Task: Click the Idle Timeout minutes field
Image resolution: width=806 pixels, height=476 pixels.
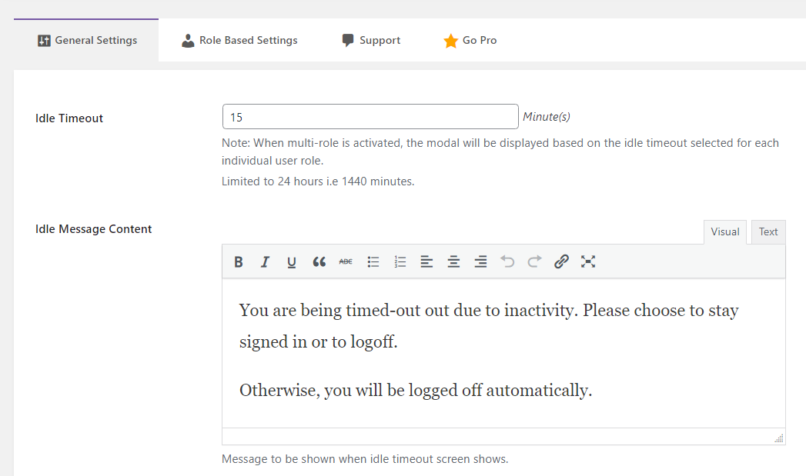Action: 370,116
